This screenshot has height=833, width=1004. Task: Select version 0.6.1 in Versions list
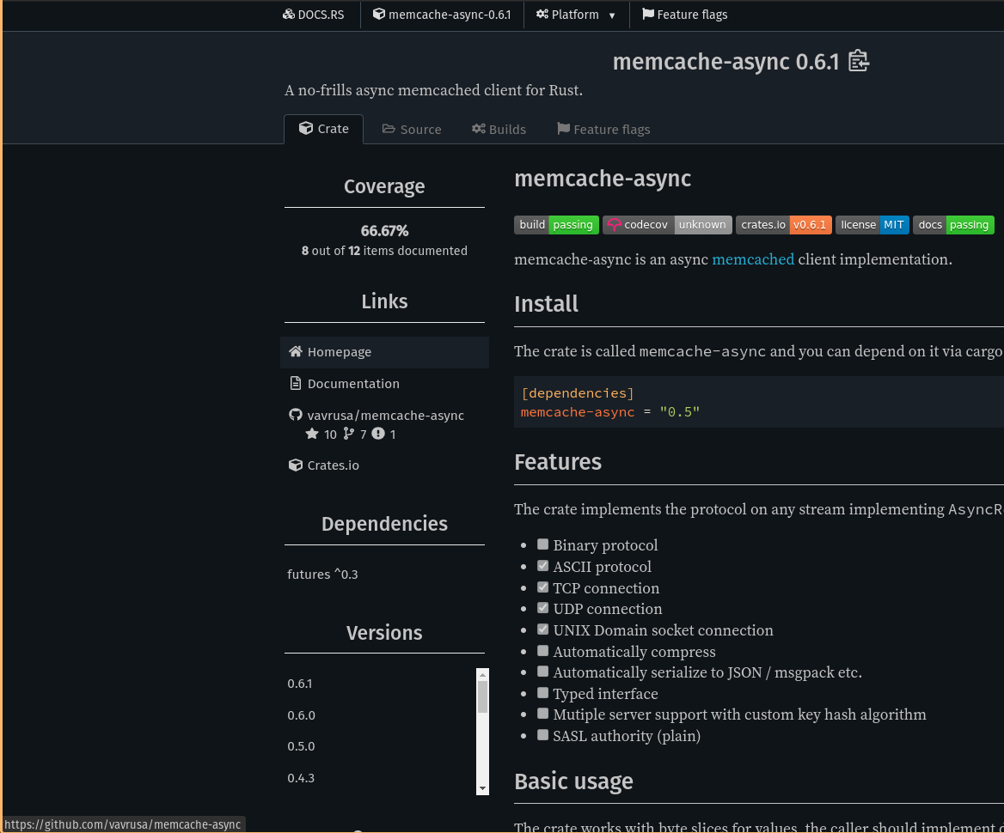tap(300, 684)
